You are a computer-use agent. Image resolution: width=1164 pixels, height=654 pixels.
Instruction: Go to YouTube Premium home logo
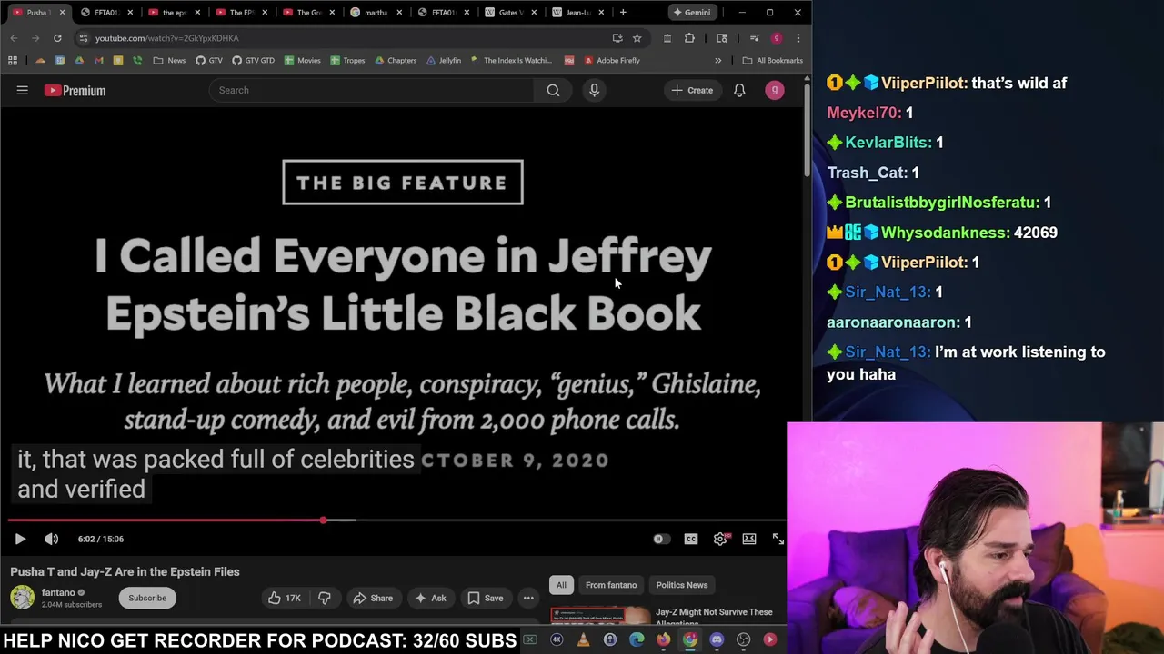(75, 90)
